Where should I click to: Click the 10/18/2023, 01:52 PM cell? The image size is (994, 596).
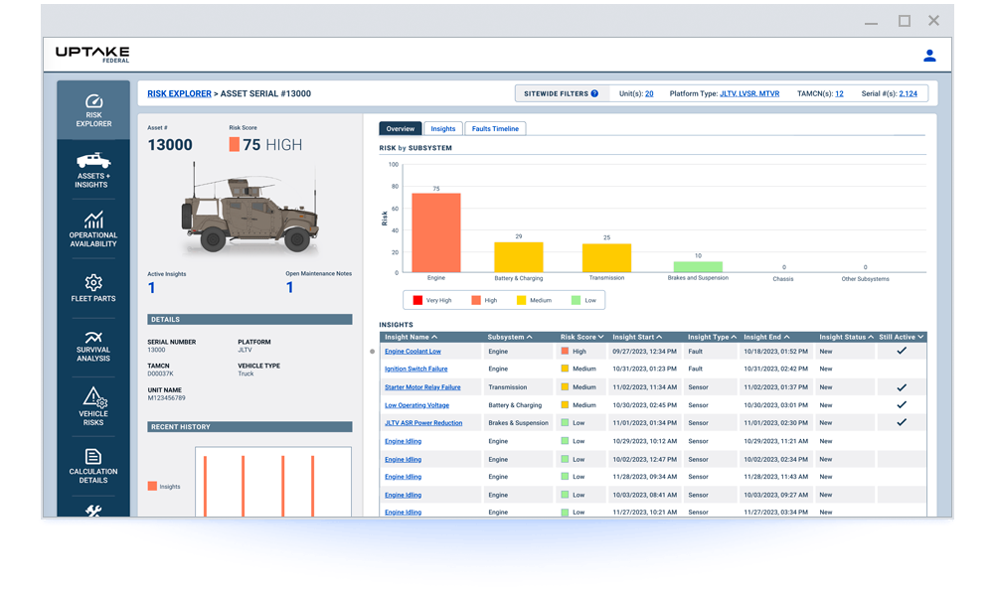coord(776,351)
